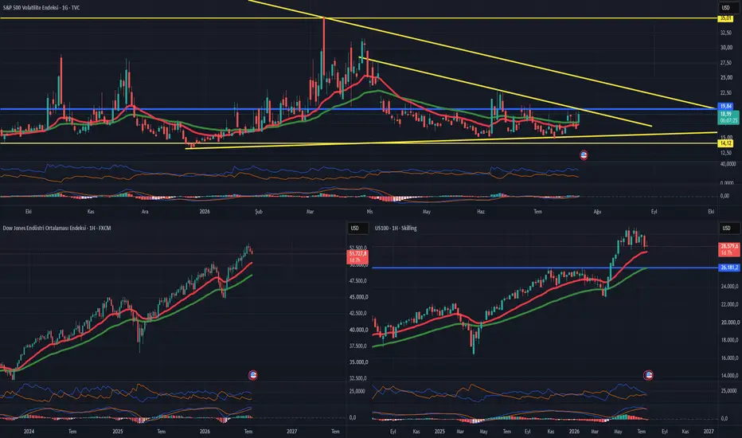Viewport: 742px width, 438px height.
Task: Open the USD currency selector on VIX chart
Action: 726,8
